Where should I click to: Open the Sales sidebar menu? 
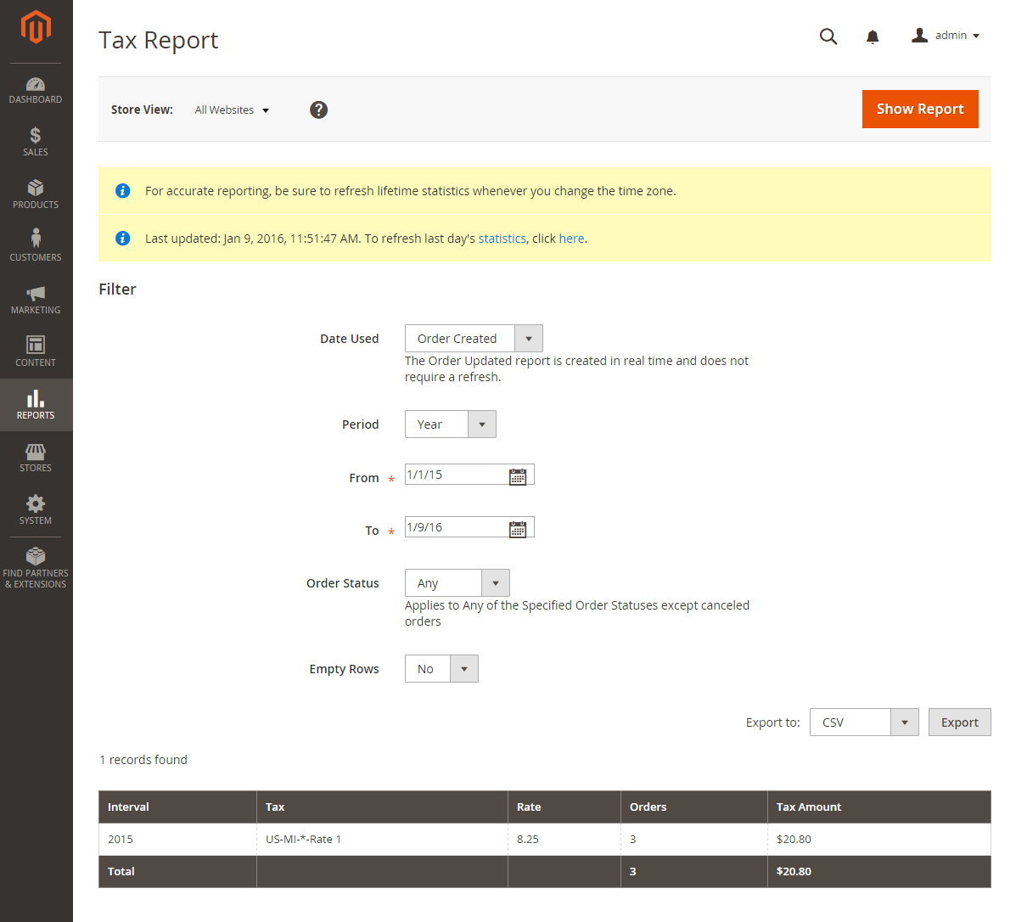pyautogui.click(x=36, y=142)
